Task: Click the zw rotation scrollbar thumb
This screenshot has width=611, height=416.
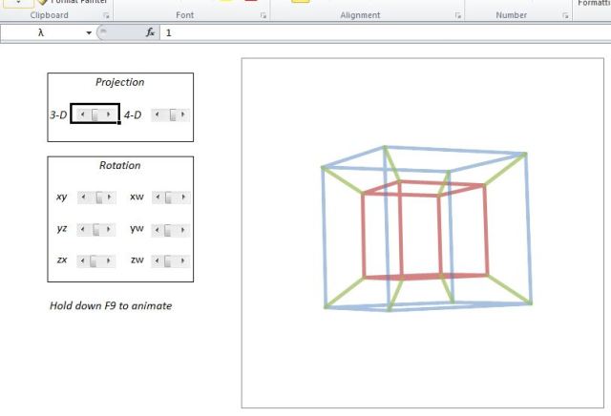Action: (169, 261)
